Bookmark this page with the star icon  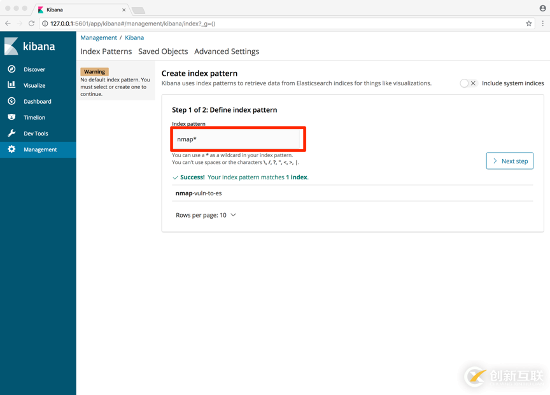528,24
